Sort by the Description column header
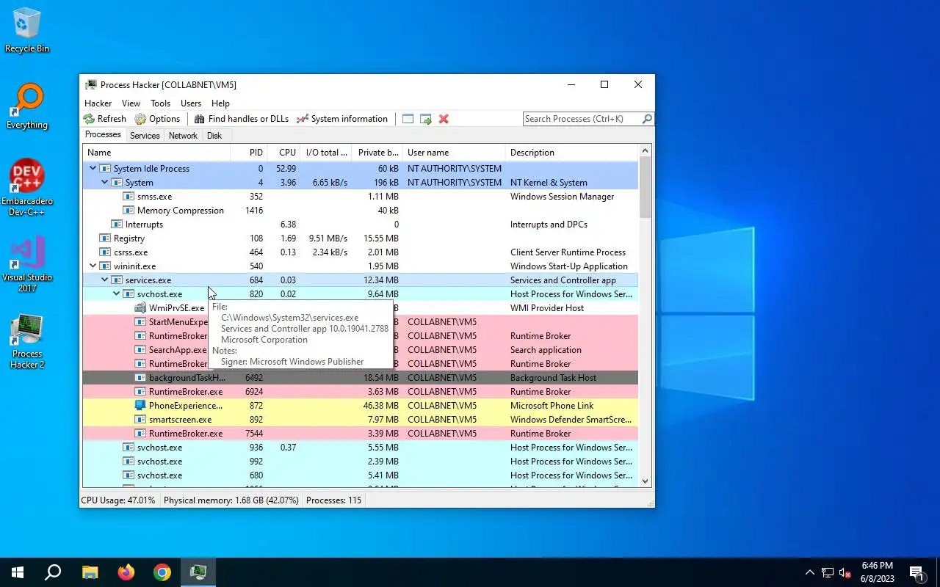This screenshot has width=940, height=587. [x=572, y=153]
